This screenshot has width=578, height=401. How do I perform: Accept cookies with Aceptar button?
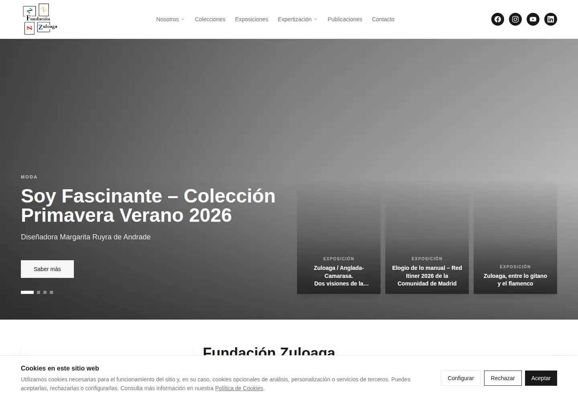(x=541, y=378)
